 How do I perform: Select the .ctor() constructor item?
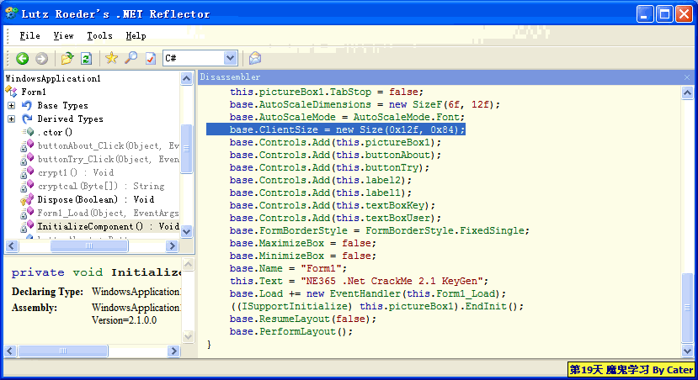pos(55,133)
